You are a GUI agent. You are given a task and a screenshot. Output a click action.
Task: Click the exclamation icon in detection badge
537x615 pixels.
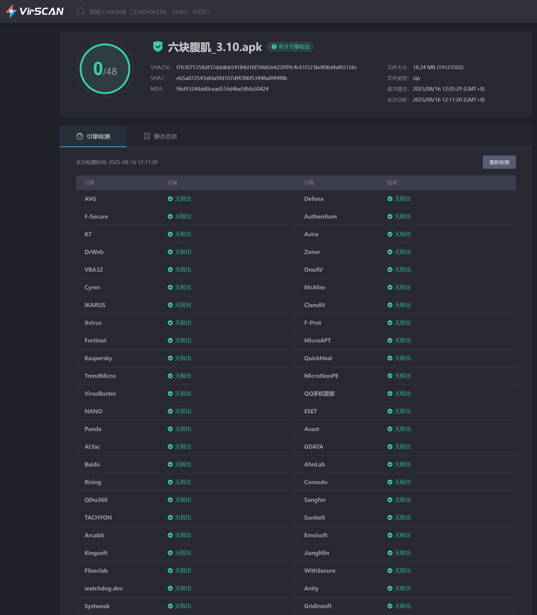[x=274, y=47]
